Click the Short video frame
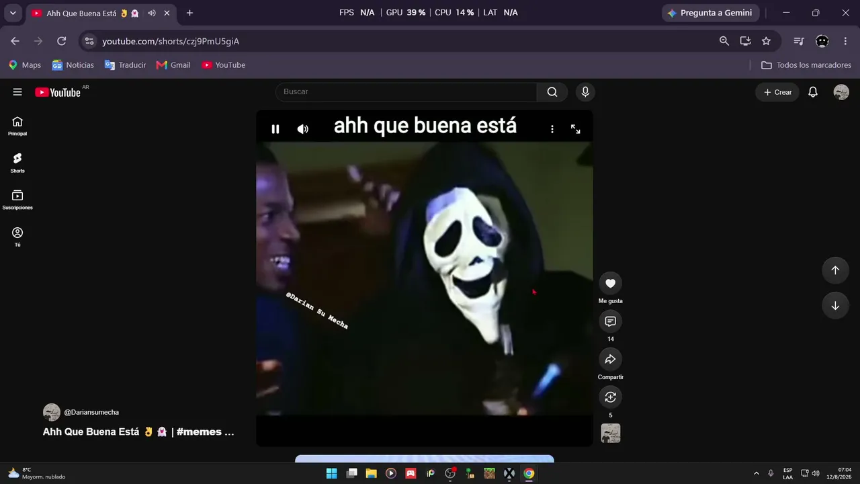The width and height of the screenshot is (860, 484). (425, 278)
